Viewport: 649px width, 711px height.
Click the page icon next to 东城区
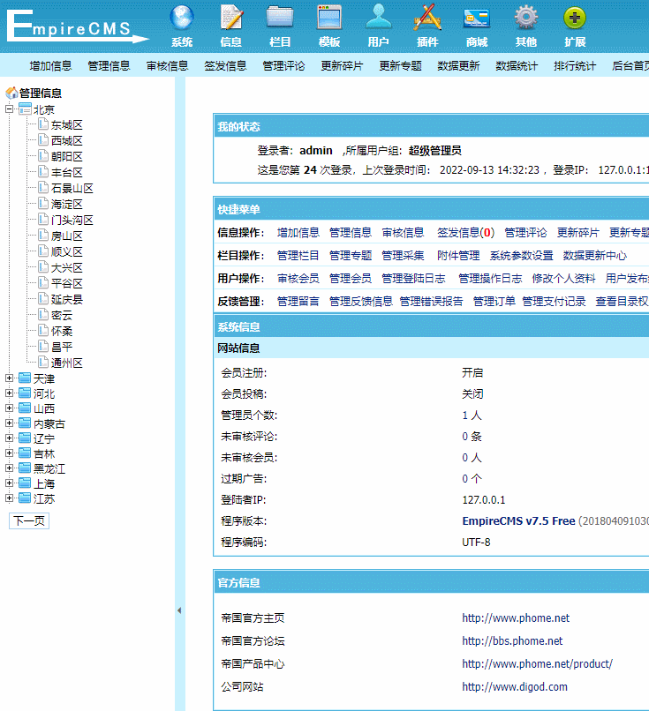tap(43, 124)
